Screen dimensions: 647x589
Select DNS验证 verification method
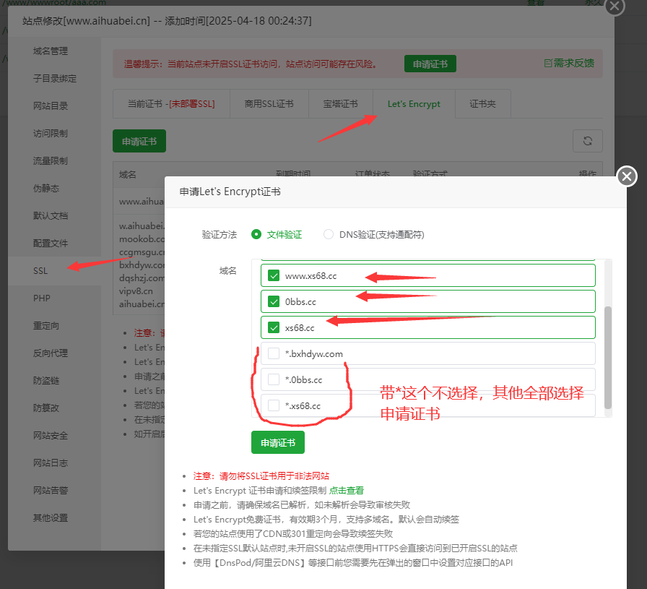tap(329, 234)
